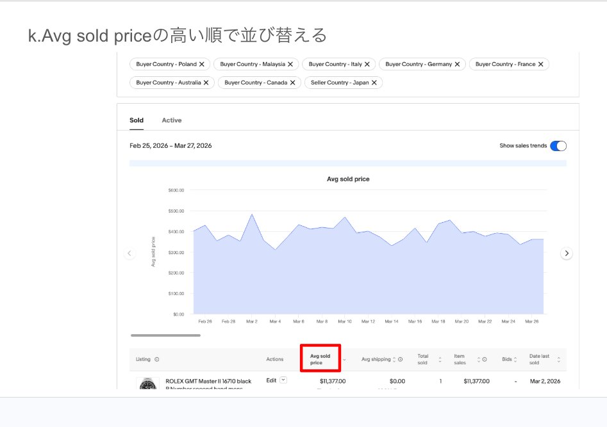Select the Sold tab
The height and width of the screenshot is (427, 607).
pos(137,120)
